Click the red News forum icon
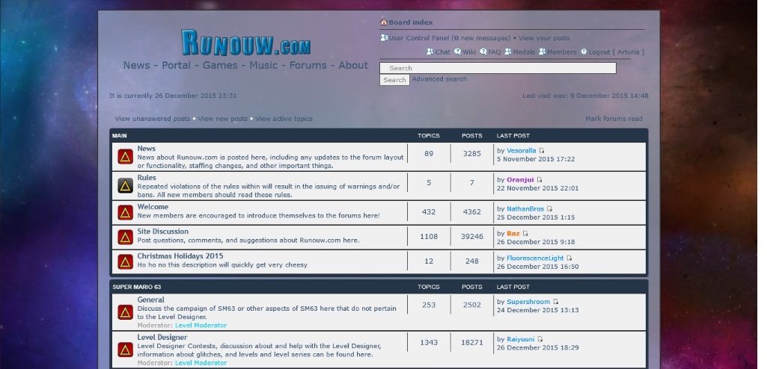 (125, 157)
